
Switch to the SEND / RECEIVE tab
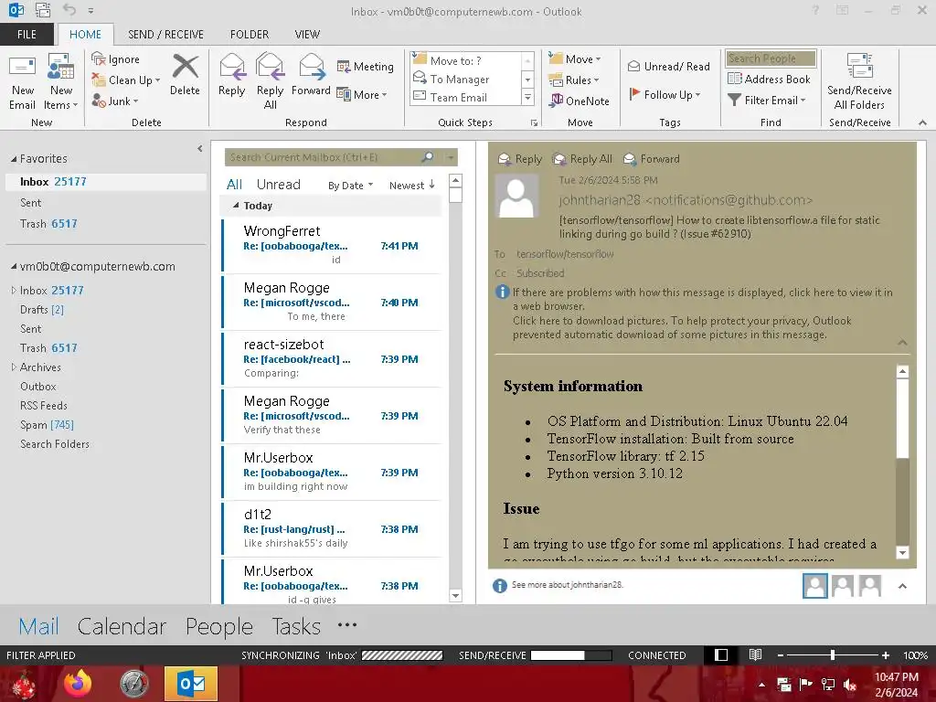[166, 34]
